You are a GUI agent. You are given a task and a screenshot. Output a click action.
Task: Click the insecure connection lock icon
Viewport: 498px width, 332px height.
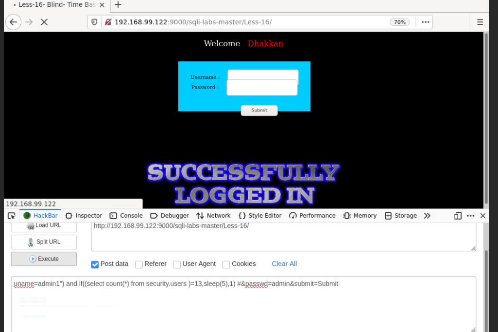point(108,22)
